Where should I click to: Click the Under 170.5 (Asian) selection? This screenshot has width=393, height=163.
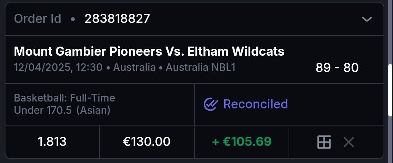pyautogui.click(x=62, y=110)
